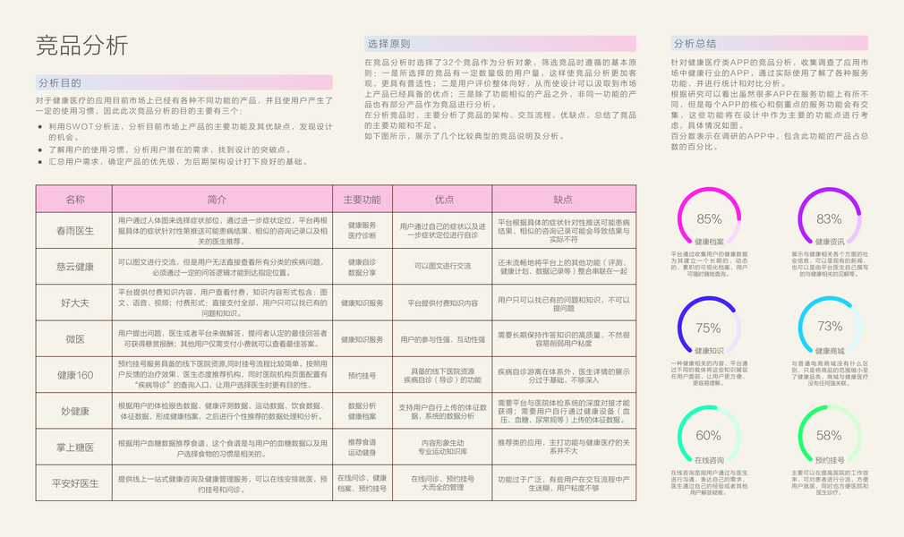Viewport: 904px width, 537px height.
Task: Click the 58% 预约挂号 ring chart
Action: point(830,436)
